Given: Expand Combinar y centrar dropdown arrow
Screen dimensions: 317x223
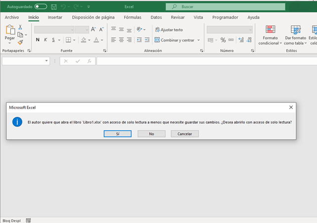Looking at the screenshot, I should pos(198,40).
